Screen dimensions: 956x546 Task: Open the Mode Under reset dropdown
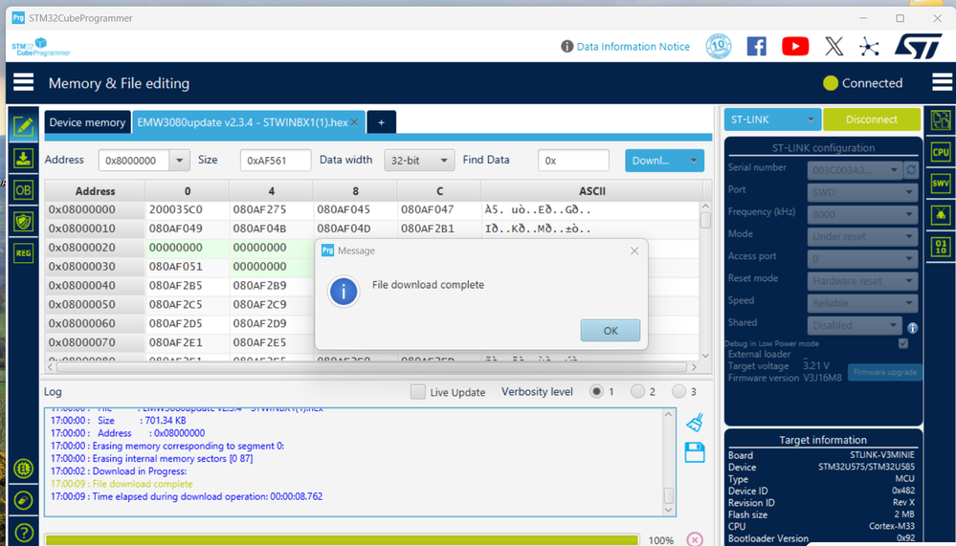863,236
